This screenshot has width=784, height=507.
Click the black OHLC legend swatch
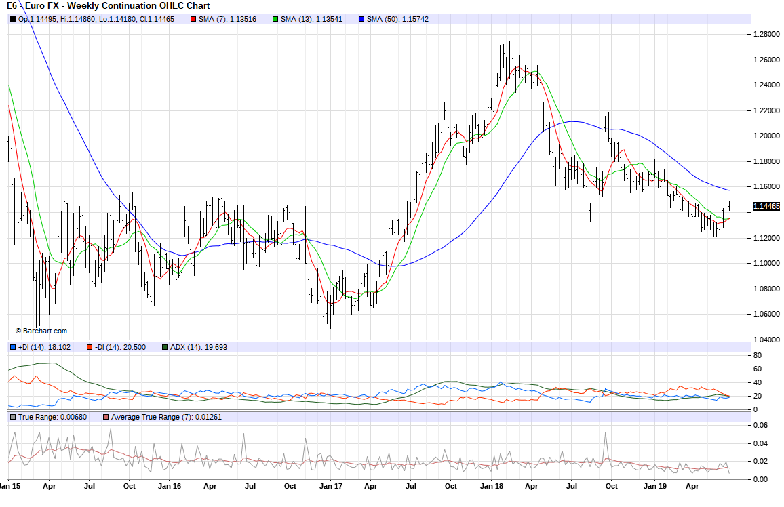(x=13, y=19)
